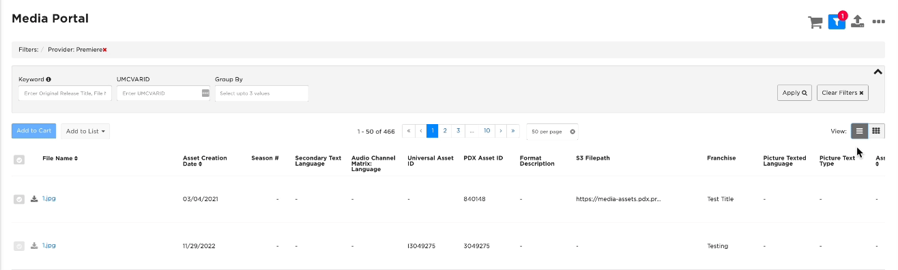Click the Audio Channel Matrix: Language header
Screen dimensions: 898x270
pos(373,164)
